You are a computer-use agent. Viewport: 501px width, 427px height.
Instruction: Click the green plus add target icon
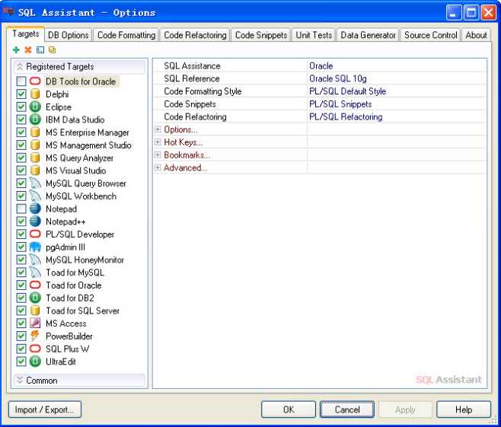tap(16, 49)
